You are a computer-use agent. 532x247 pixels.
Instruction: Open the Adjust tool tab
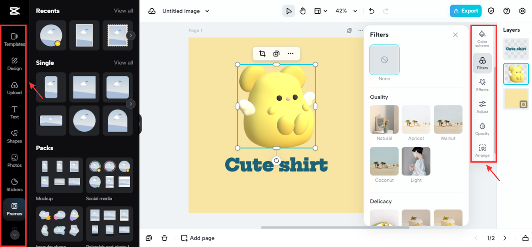[x=483, y=107]
